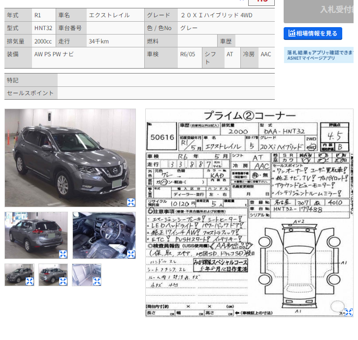The image size is (358, 340).
Task: Open the rear seat interior thumbnail
Action: click(x=87, y=274)
